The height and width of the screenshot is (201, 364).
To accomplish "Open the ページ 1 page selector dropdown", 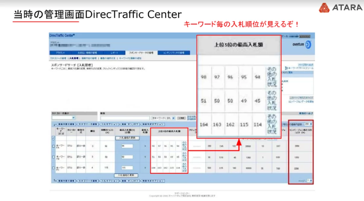I will pos(309,181).
